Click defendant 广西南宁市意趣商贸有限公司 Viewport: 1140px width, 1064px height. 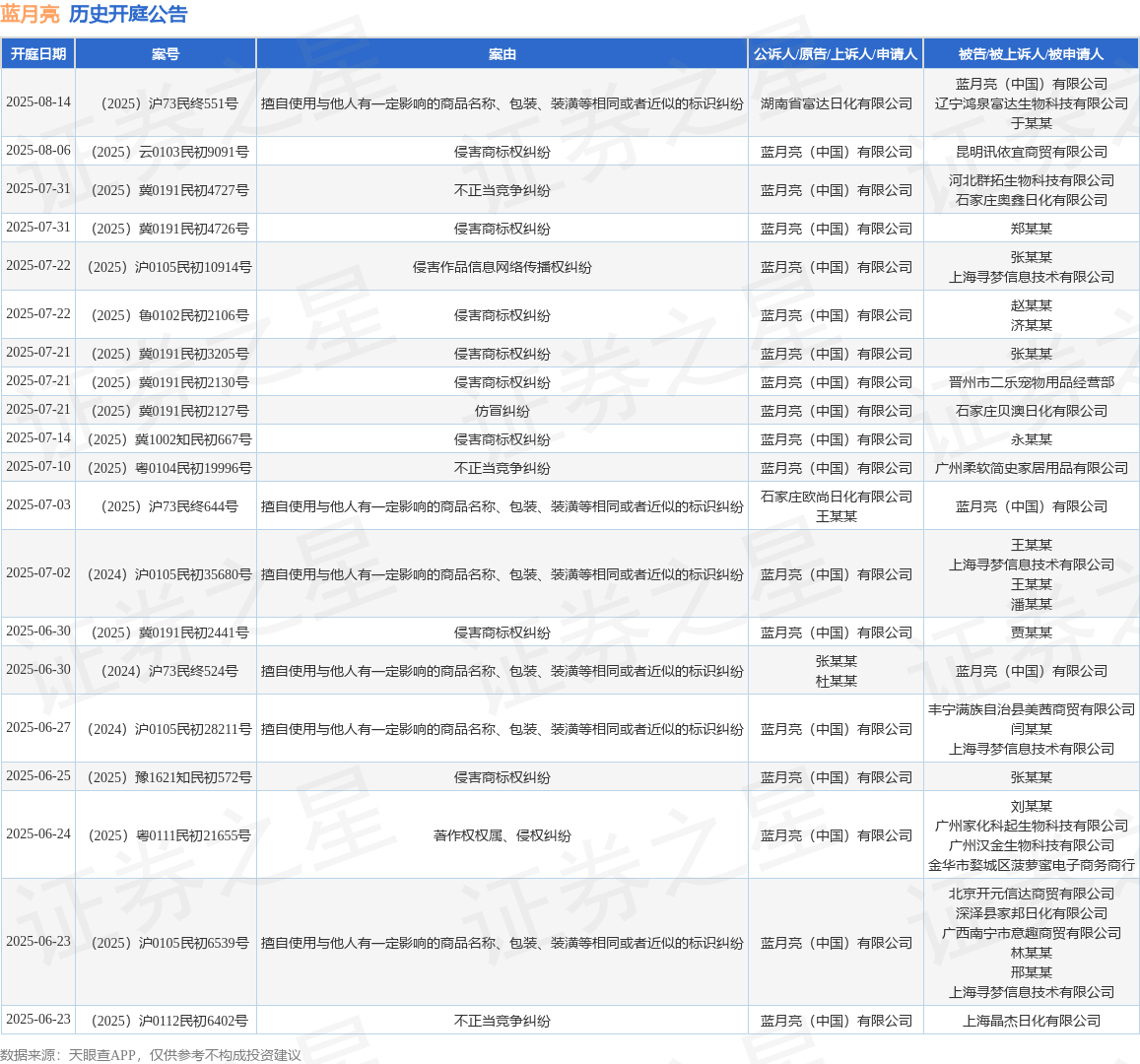pyautogui.click(x=1031, y=933)
